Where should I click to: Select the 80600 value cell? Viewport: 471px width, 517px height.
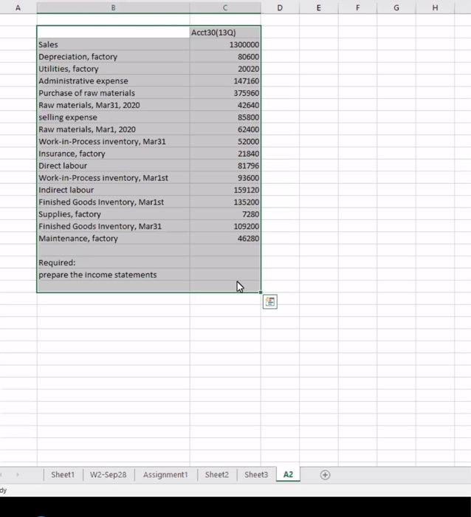click(225, 57)
